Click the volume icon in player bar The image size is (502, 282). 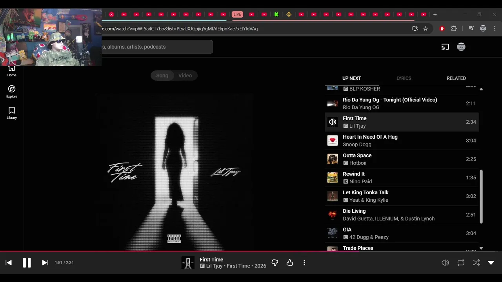click(x=445, y=263)
